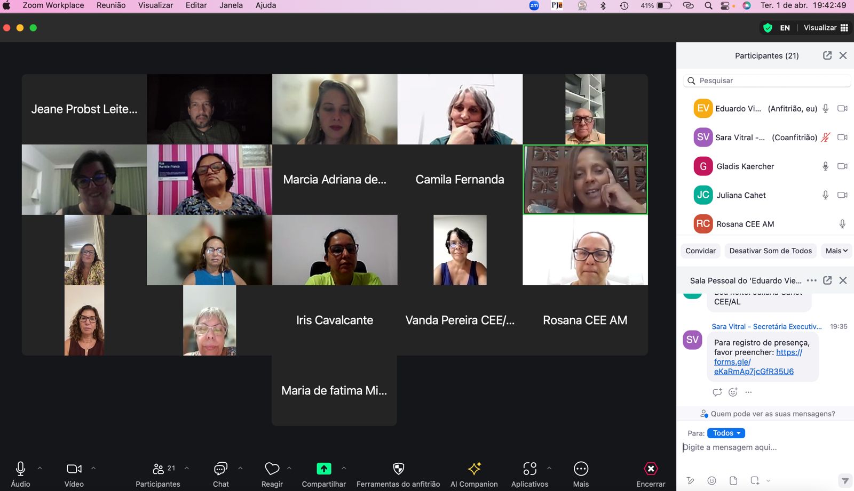Screen dimensions: 854x491
Task: Unmute Sara Vitral's muted microphone
Action: coord(825,138)
